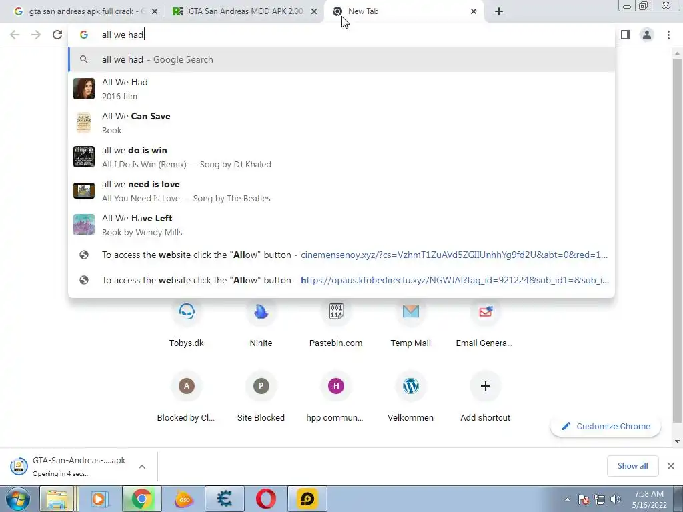Show hidden system tray icons
Image resolution: width=683 pixels, height=512 pixels.
567,499
